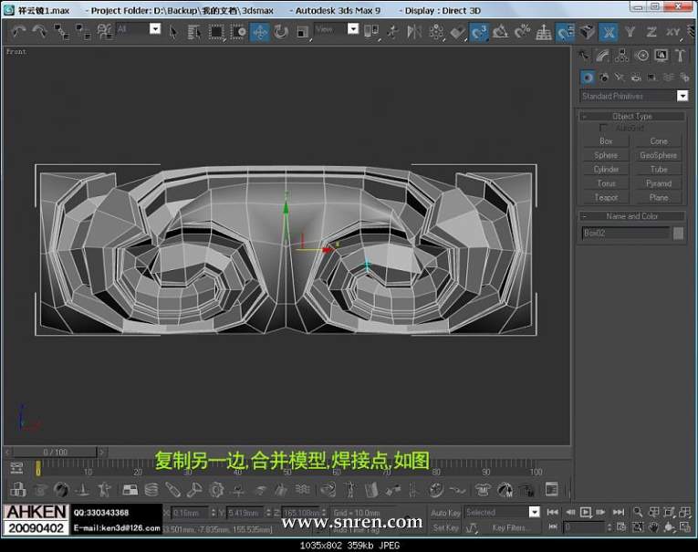Image resolution: width=698 pixels, height=552 pixels.
Task: Open Key Filters dialog
Action: pyautogui.click(x=511, y=527)
